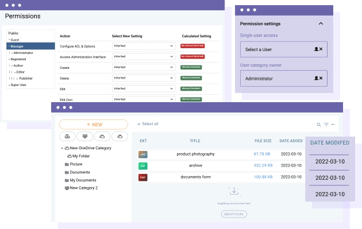The image size is (362, 229).
Task: Click Allowed badge in the Create row
Action: click(x=191, y=67)
